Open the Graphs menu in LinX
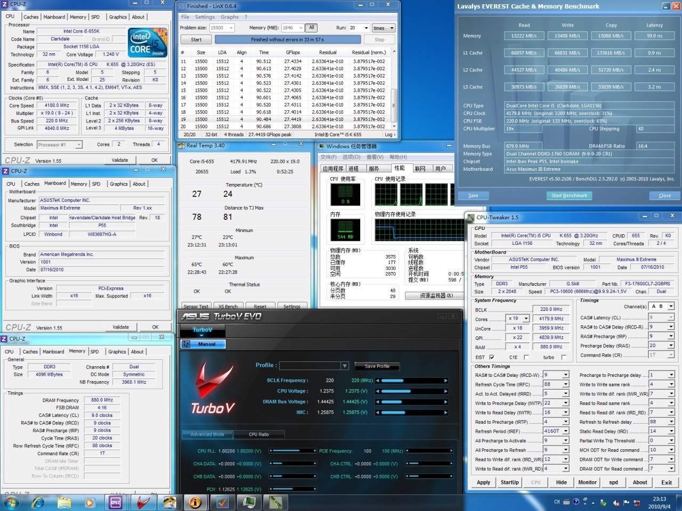The height and width of the screenshot is (511, 682). 230,17
